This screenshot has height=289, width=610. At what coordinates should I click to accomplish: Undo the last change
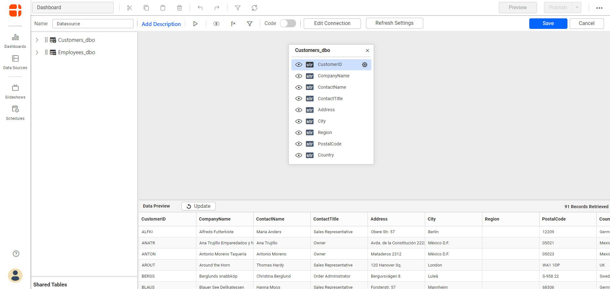coord(200,8)
